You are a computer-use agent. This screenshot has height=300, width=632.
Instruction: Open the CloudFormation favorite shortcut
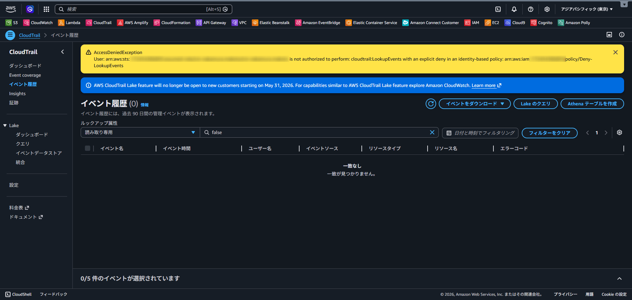[x=172, y=23]
